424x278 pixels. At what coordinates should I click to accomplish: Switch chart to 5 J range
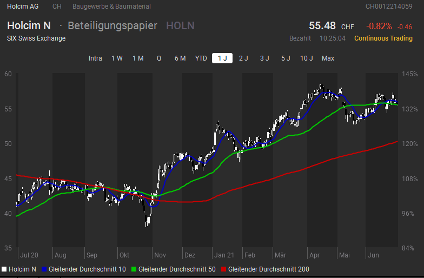tap(286, 58)
